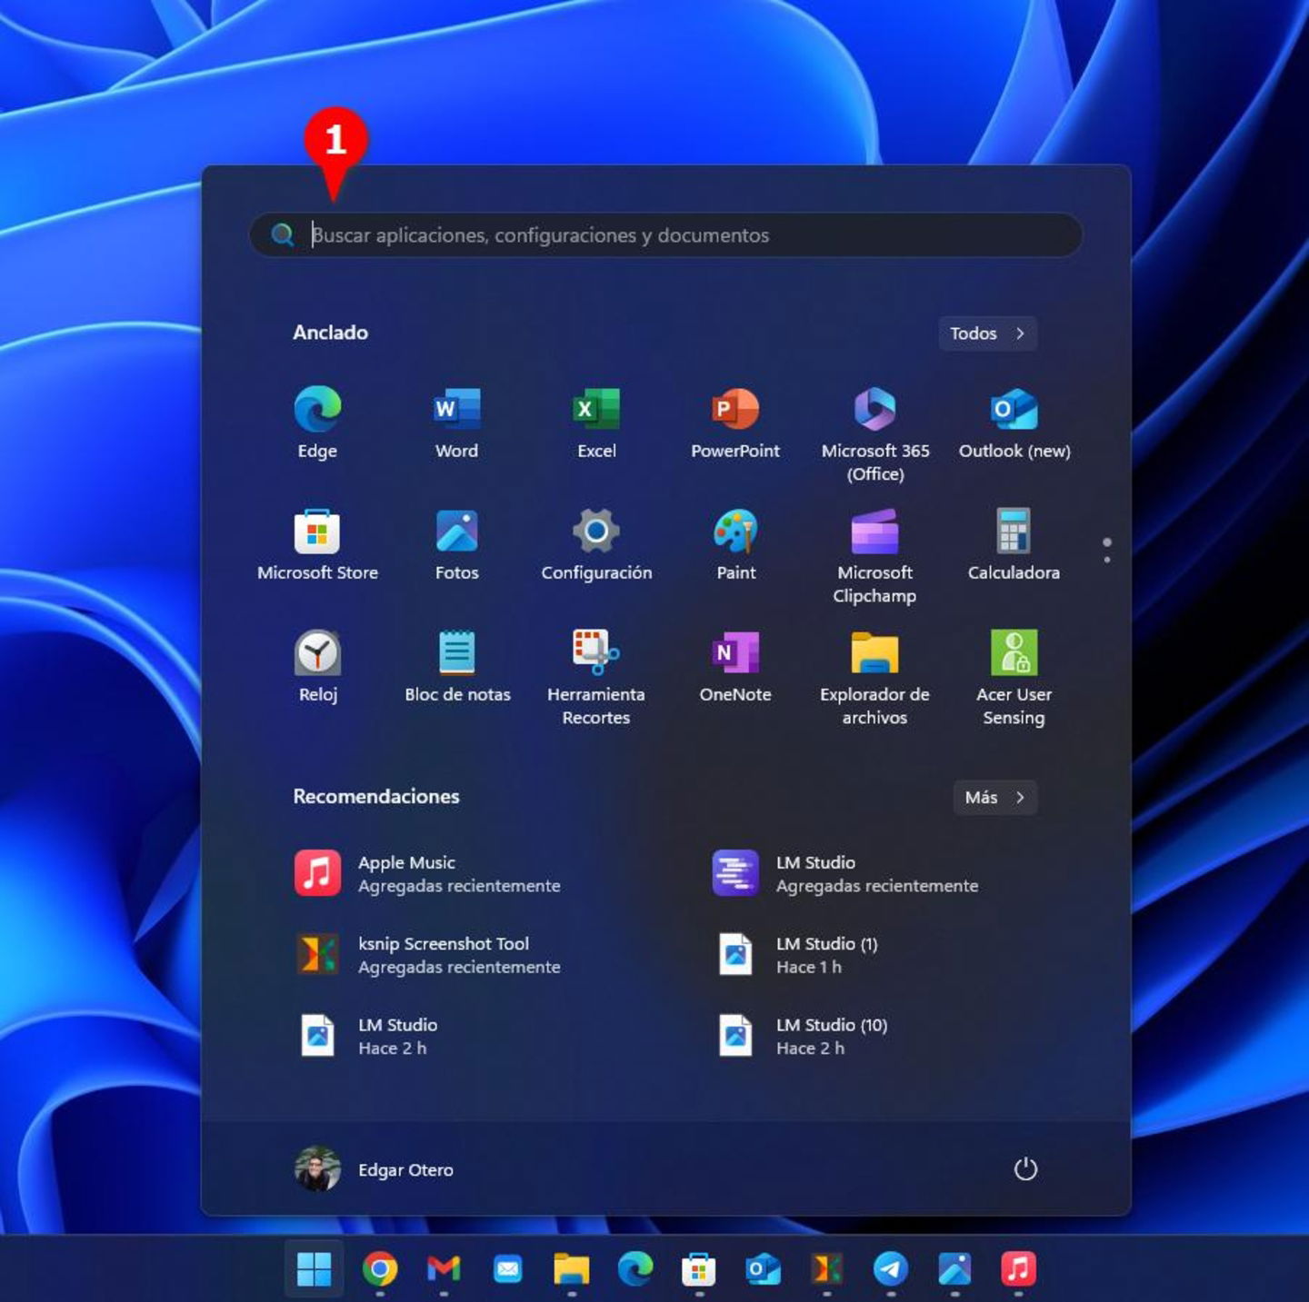1309x1302 pixels.
Task: Open Explorador de archivos pinned app
Action: click(875, 677)
